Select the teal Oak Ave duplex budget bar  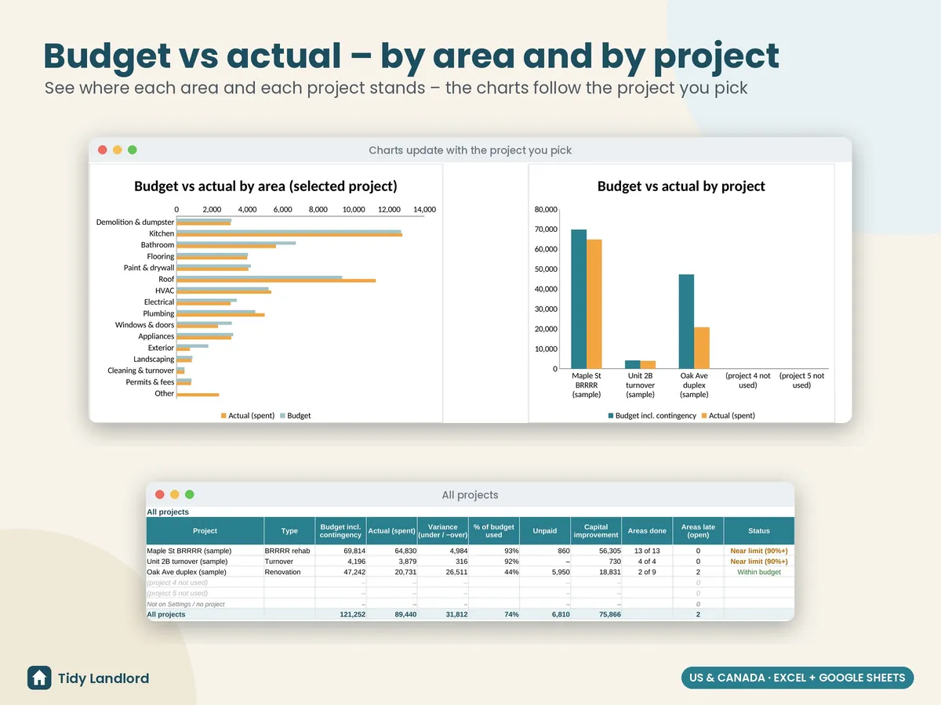click(x=686, y=322)
